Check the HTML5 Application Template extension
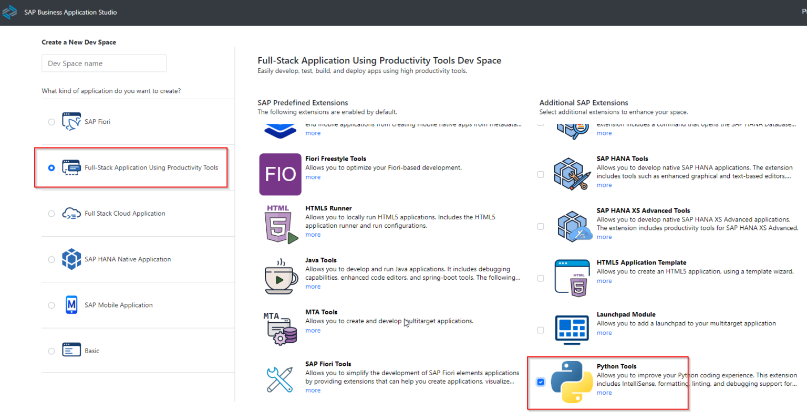 (541, 278)
